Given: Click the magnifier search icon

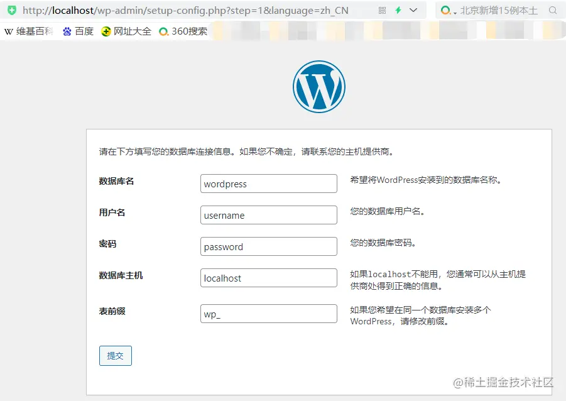Looking at the screenshot, I should point(553,11).
